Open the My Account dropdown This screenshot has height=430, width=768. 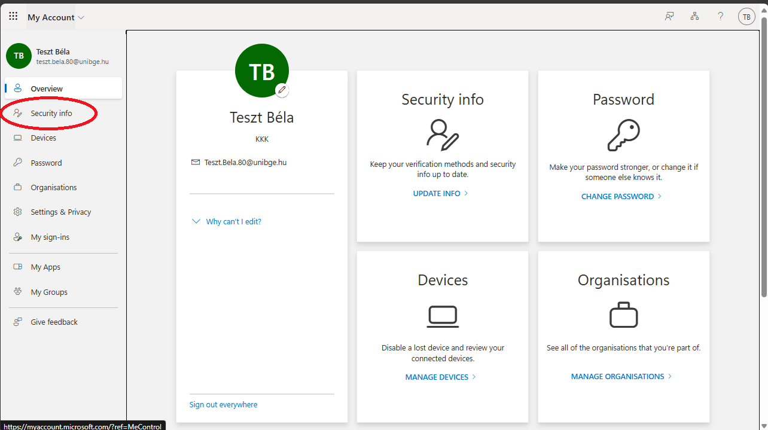tap(56, 17)
